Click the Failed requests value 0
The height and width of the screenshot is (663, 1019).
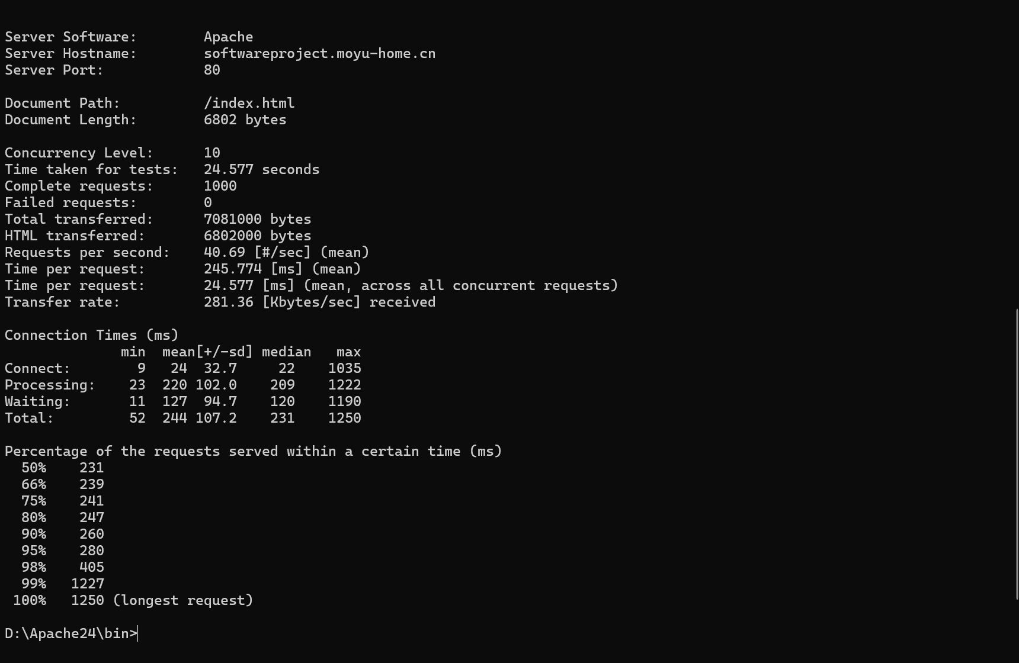point(207,202)
